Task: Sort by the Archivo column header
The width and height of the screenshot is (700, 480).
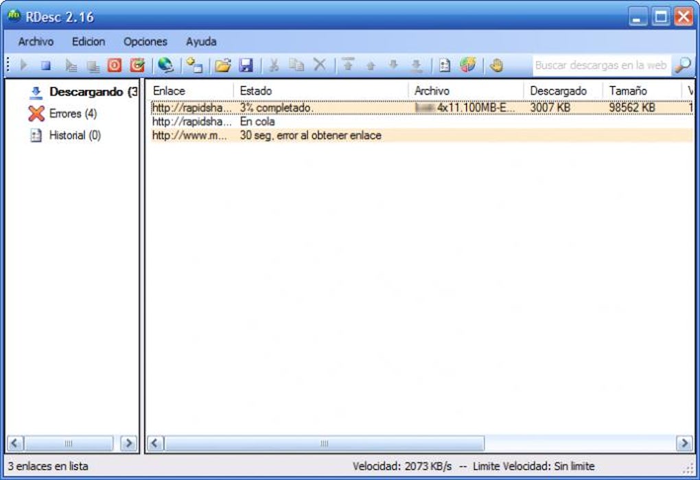Action: tap(467, 91)
